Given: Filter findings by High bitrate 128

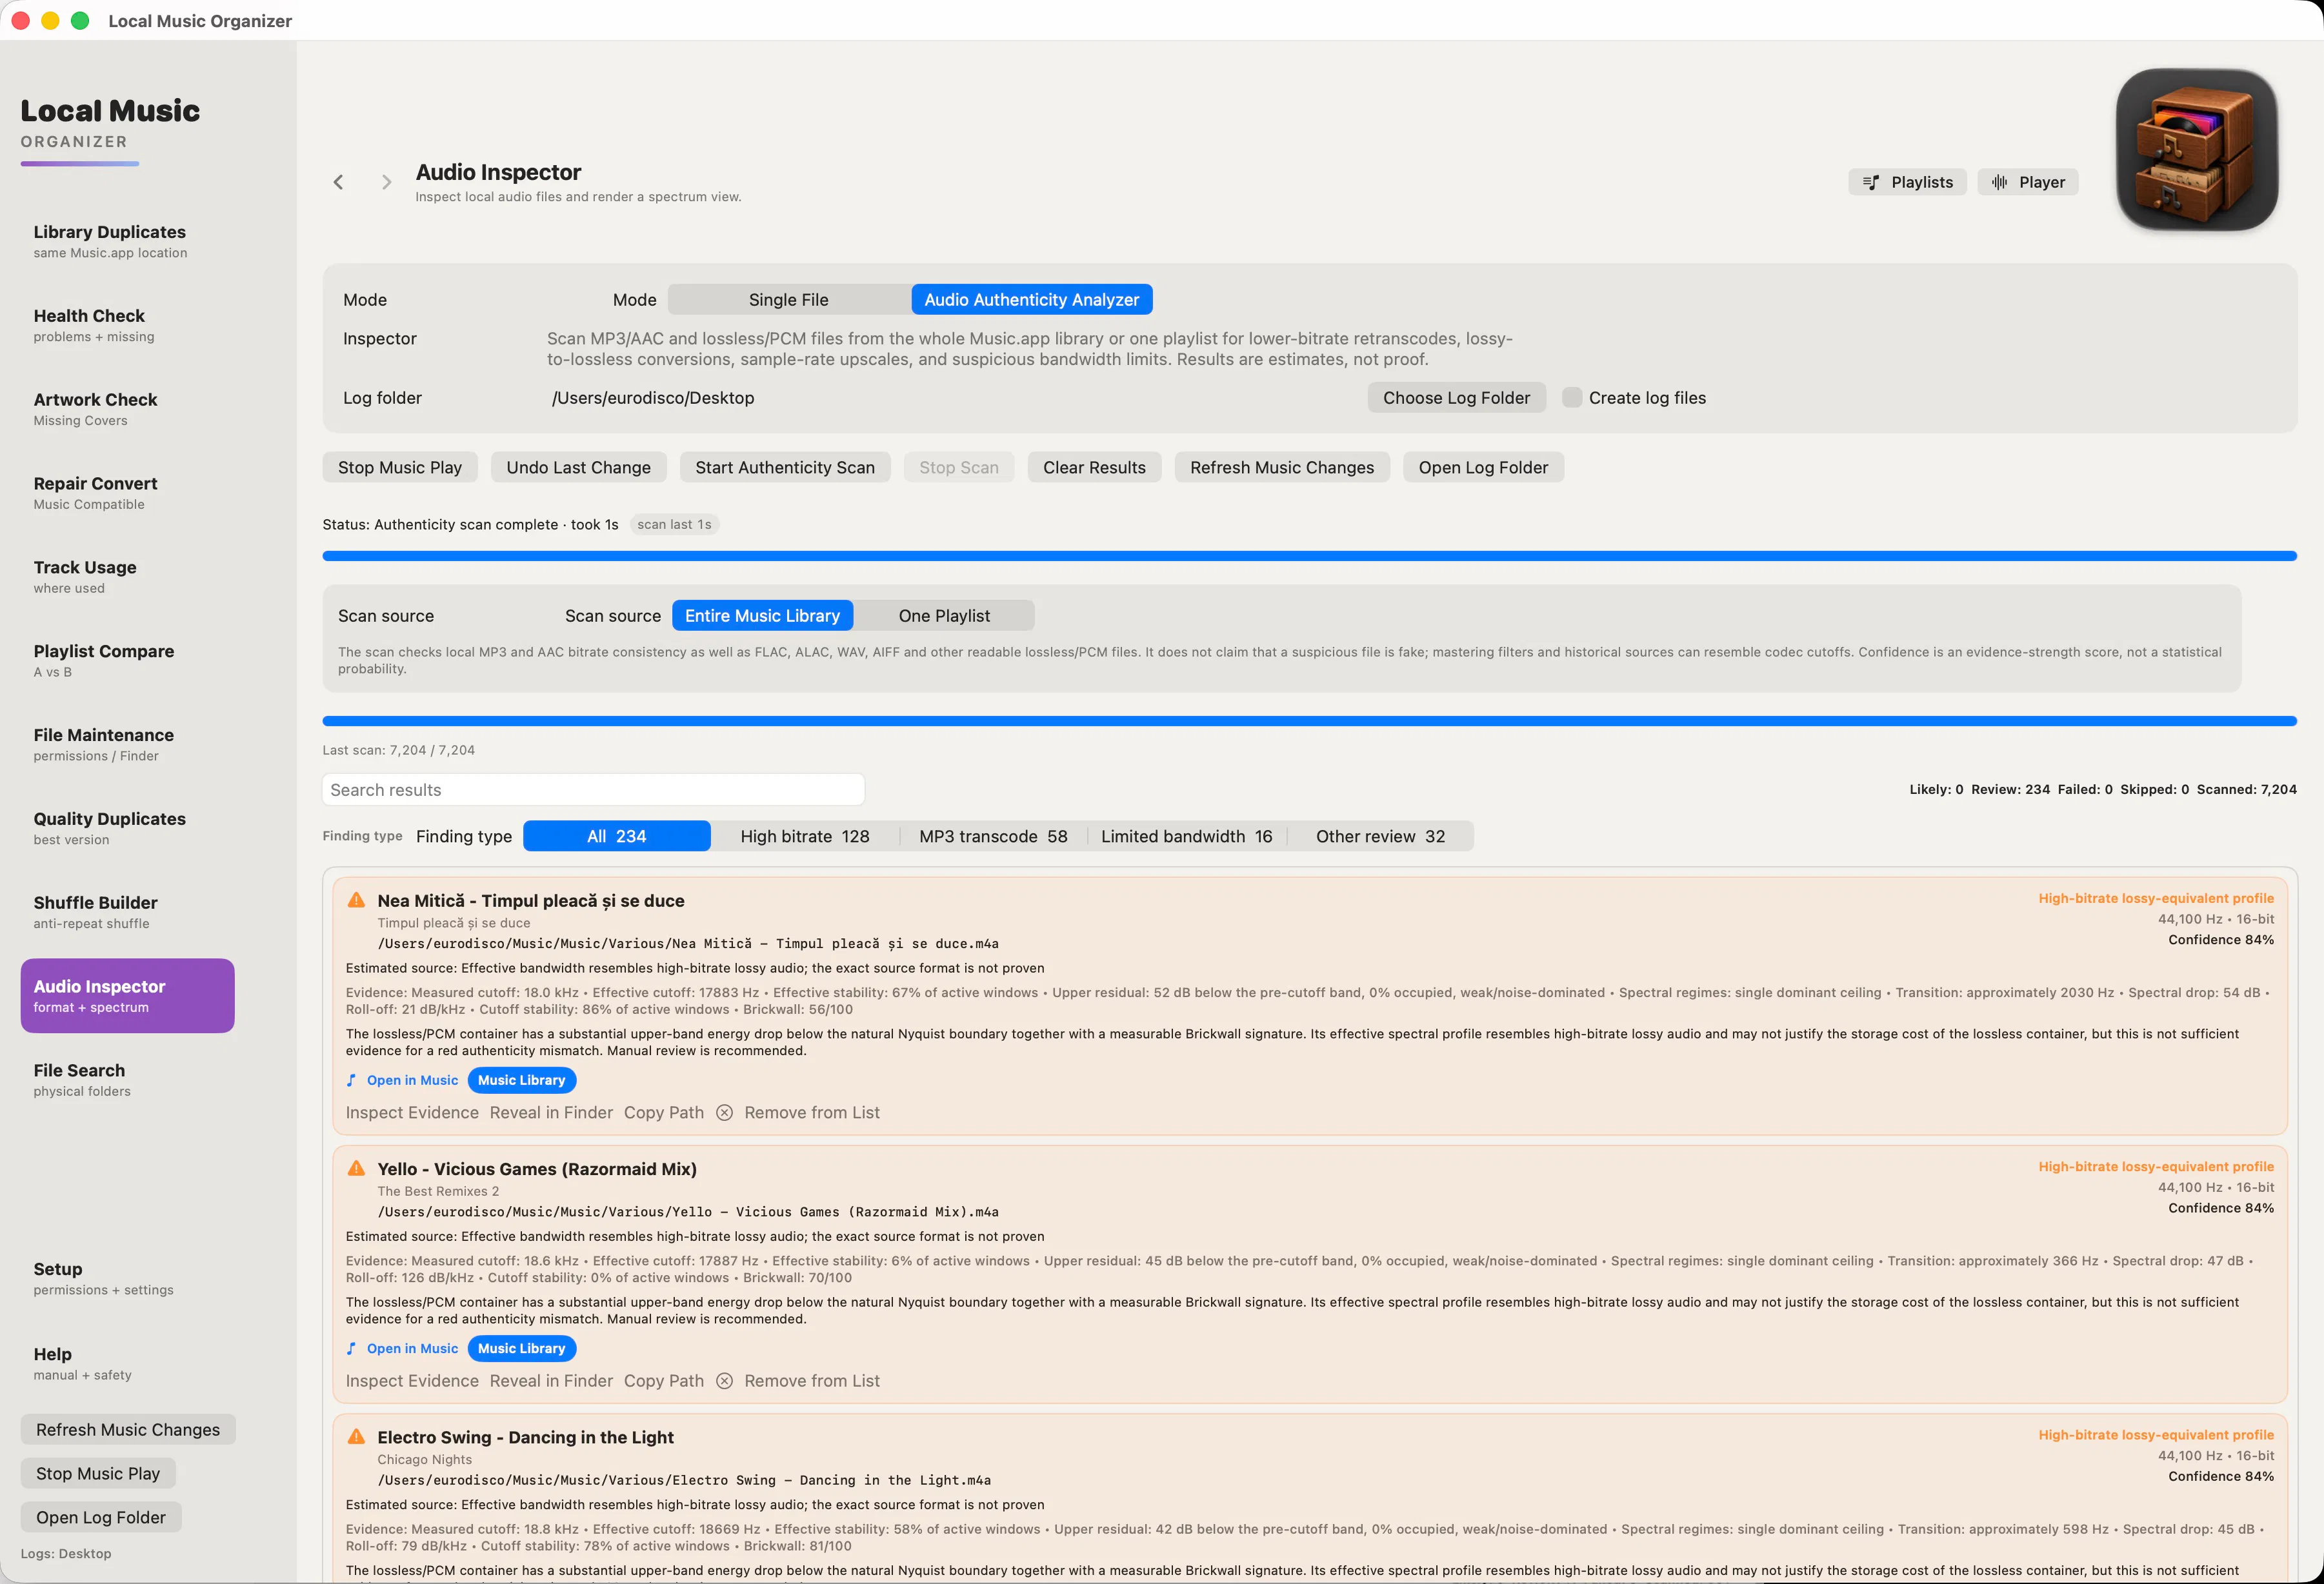Looking at the screenshot, I should click(x=805, y=837).
